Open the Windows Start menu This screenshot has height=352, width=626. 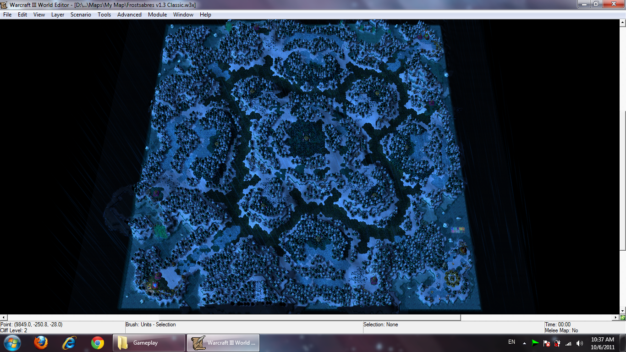point(12,343)
